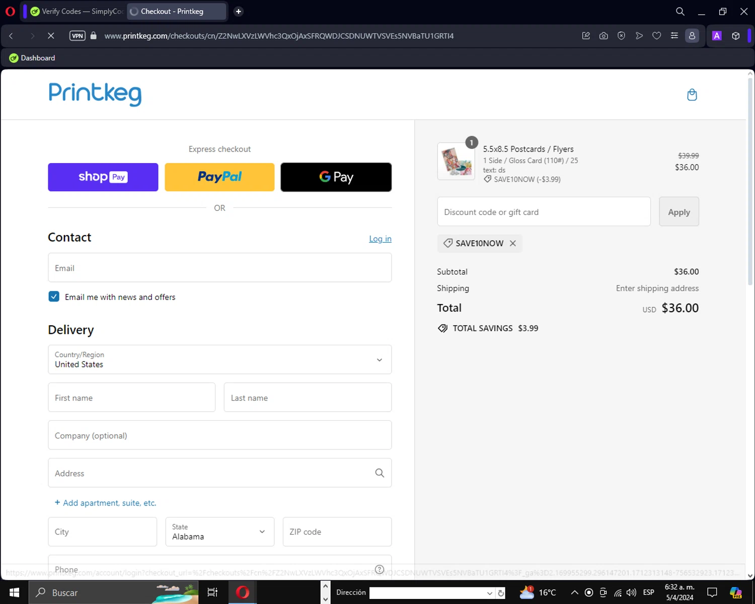Open Windows Start menu
This screenshot has width=755, height=604.
pos(14,592)
